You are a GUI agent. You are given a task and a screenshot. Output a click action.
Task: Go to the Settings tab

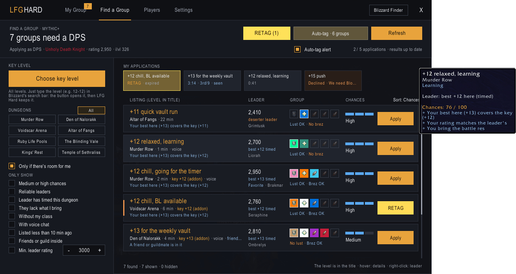[x=184, y=10]
